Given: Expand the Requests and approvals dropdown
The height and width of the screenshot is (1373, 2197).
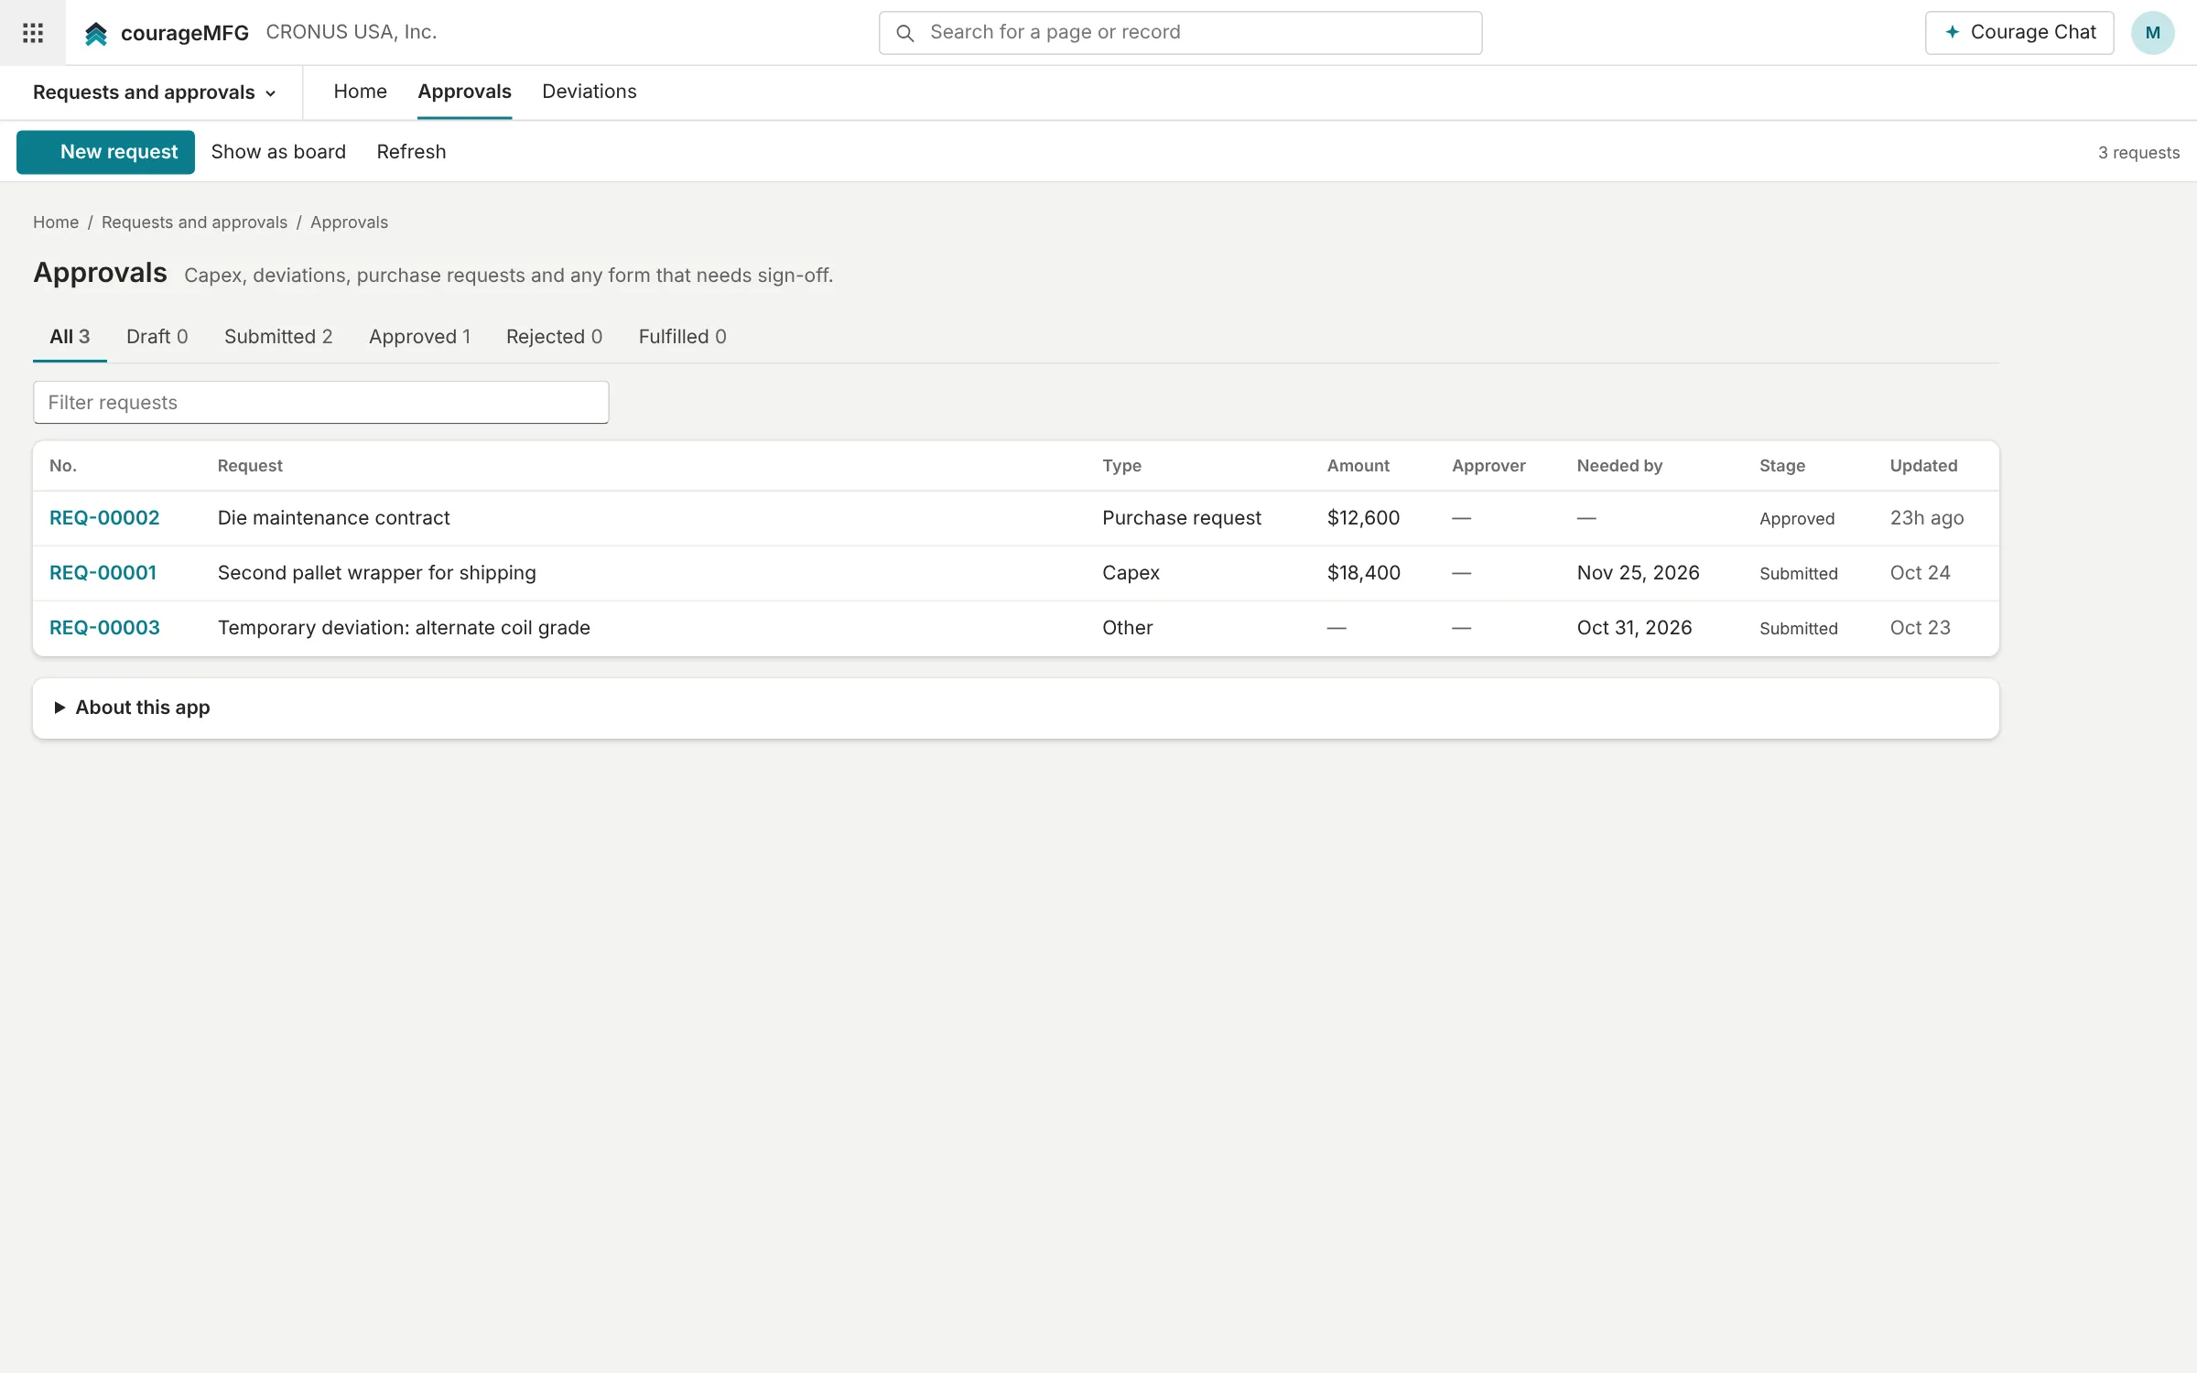Looking at the screenshot, I should point(154,92).
